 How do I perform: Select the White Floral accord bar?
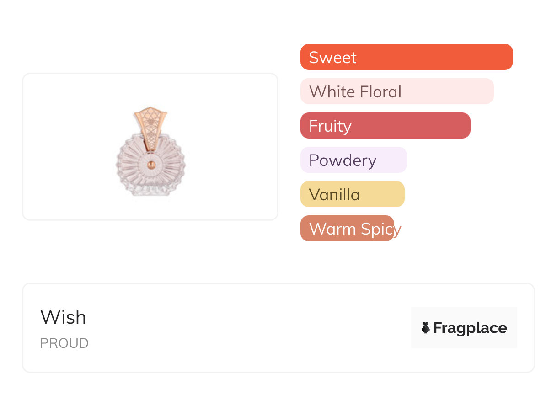click(x=396, y=91)
